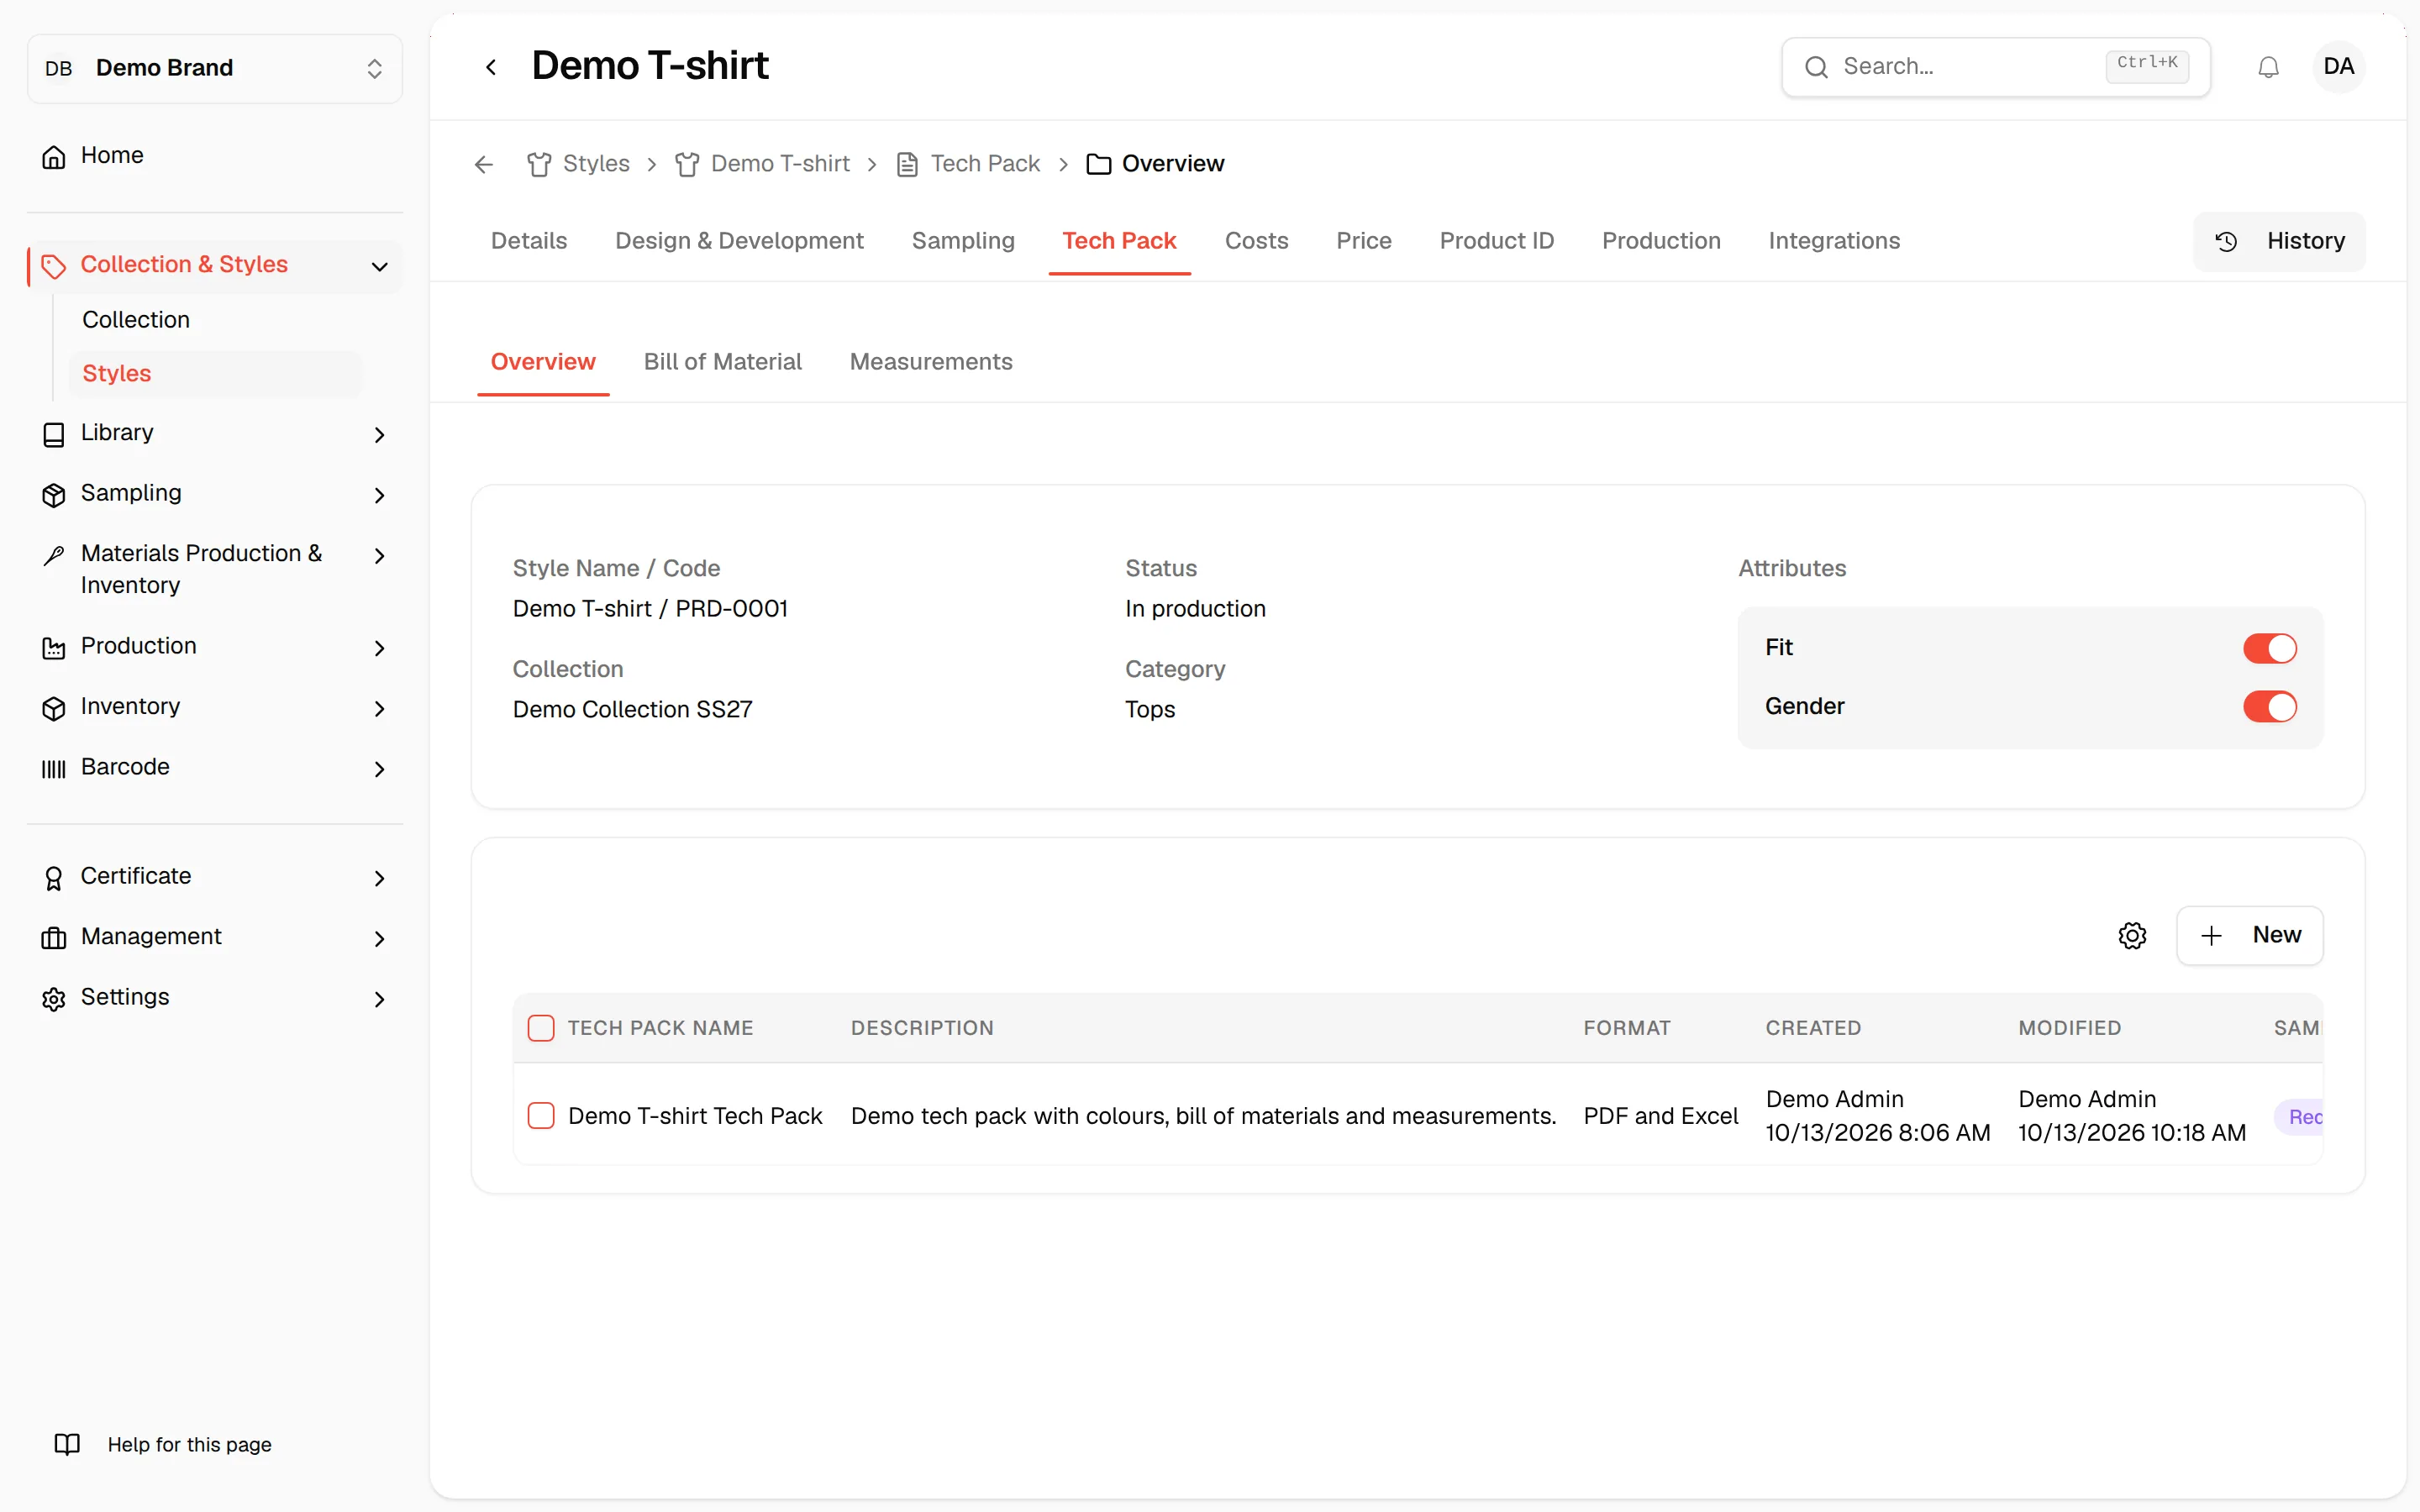Viewport: 2420px width, 1512px height.
Task: Open the History button
Action: [x=2279, y=241]
